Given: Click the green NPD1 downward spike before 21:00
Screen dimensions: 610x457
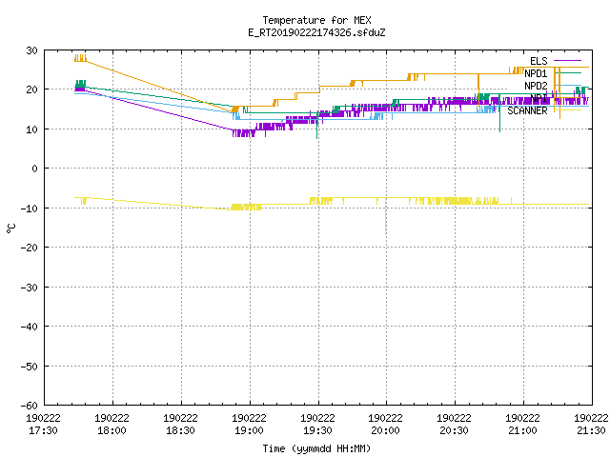Looking at the screenshot, I should tap(499, 114).
